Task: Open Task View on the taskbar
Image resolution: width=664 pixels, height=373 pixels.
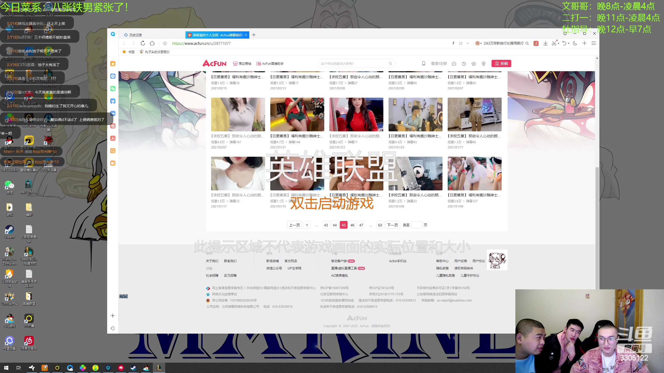Action: (19, 368)
